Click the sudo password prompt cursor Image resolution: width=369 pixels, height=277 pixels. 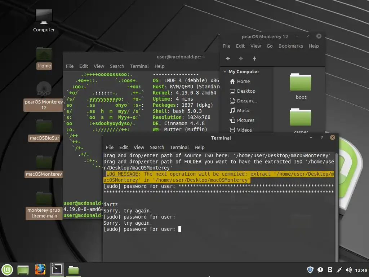(180, 229)
